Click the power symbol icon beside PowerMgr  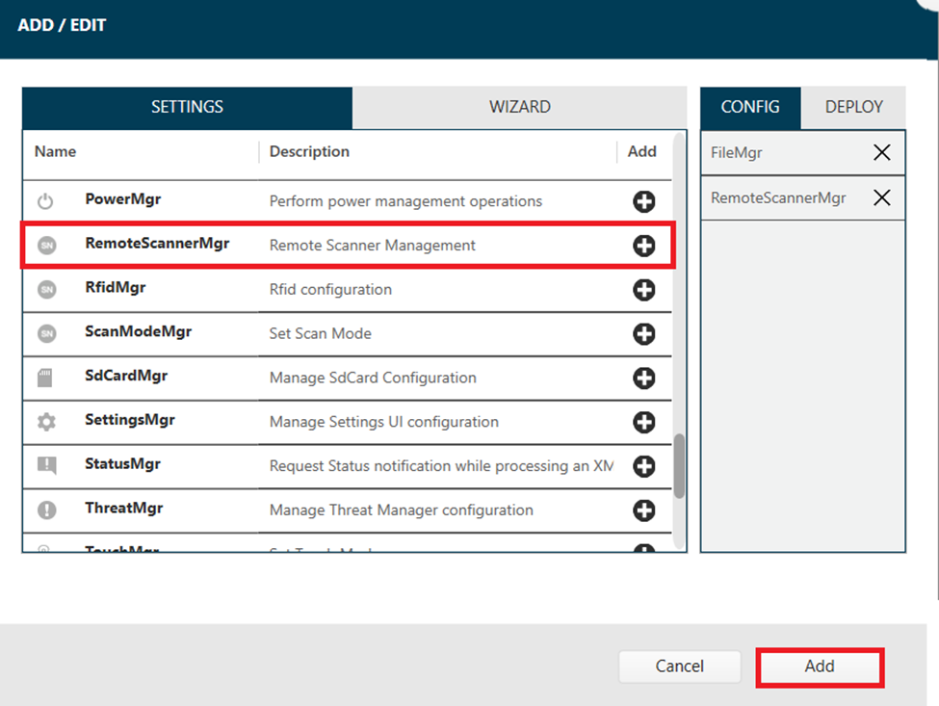point(46,201)
